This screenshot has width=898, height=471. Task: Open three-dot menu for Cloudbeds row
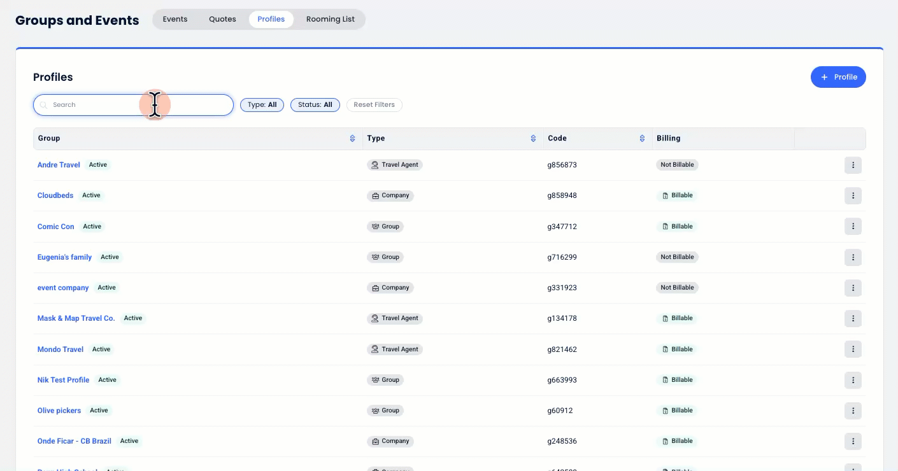(853, 196)
